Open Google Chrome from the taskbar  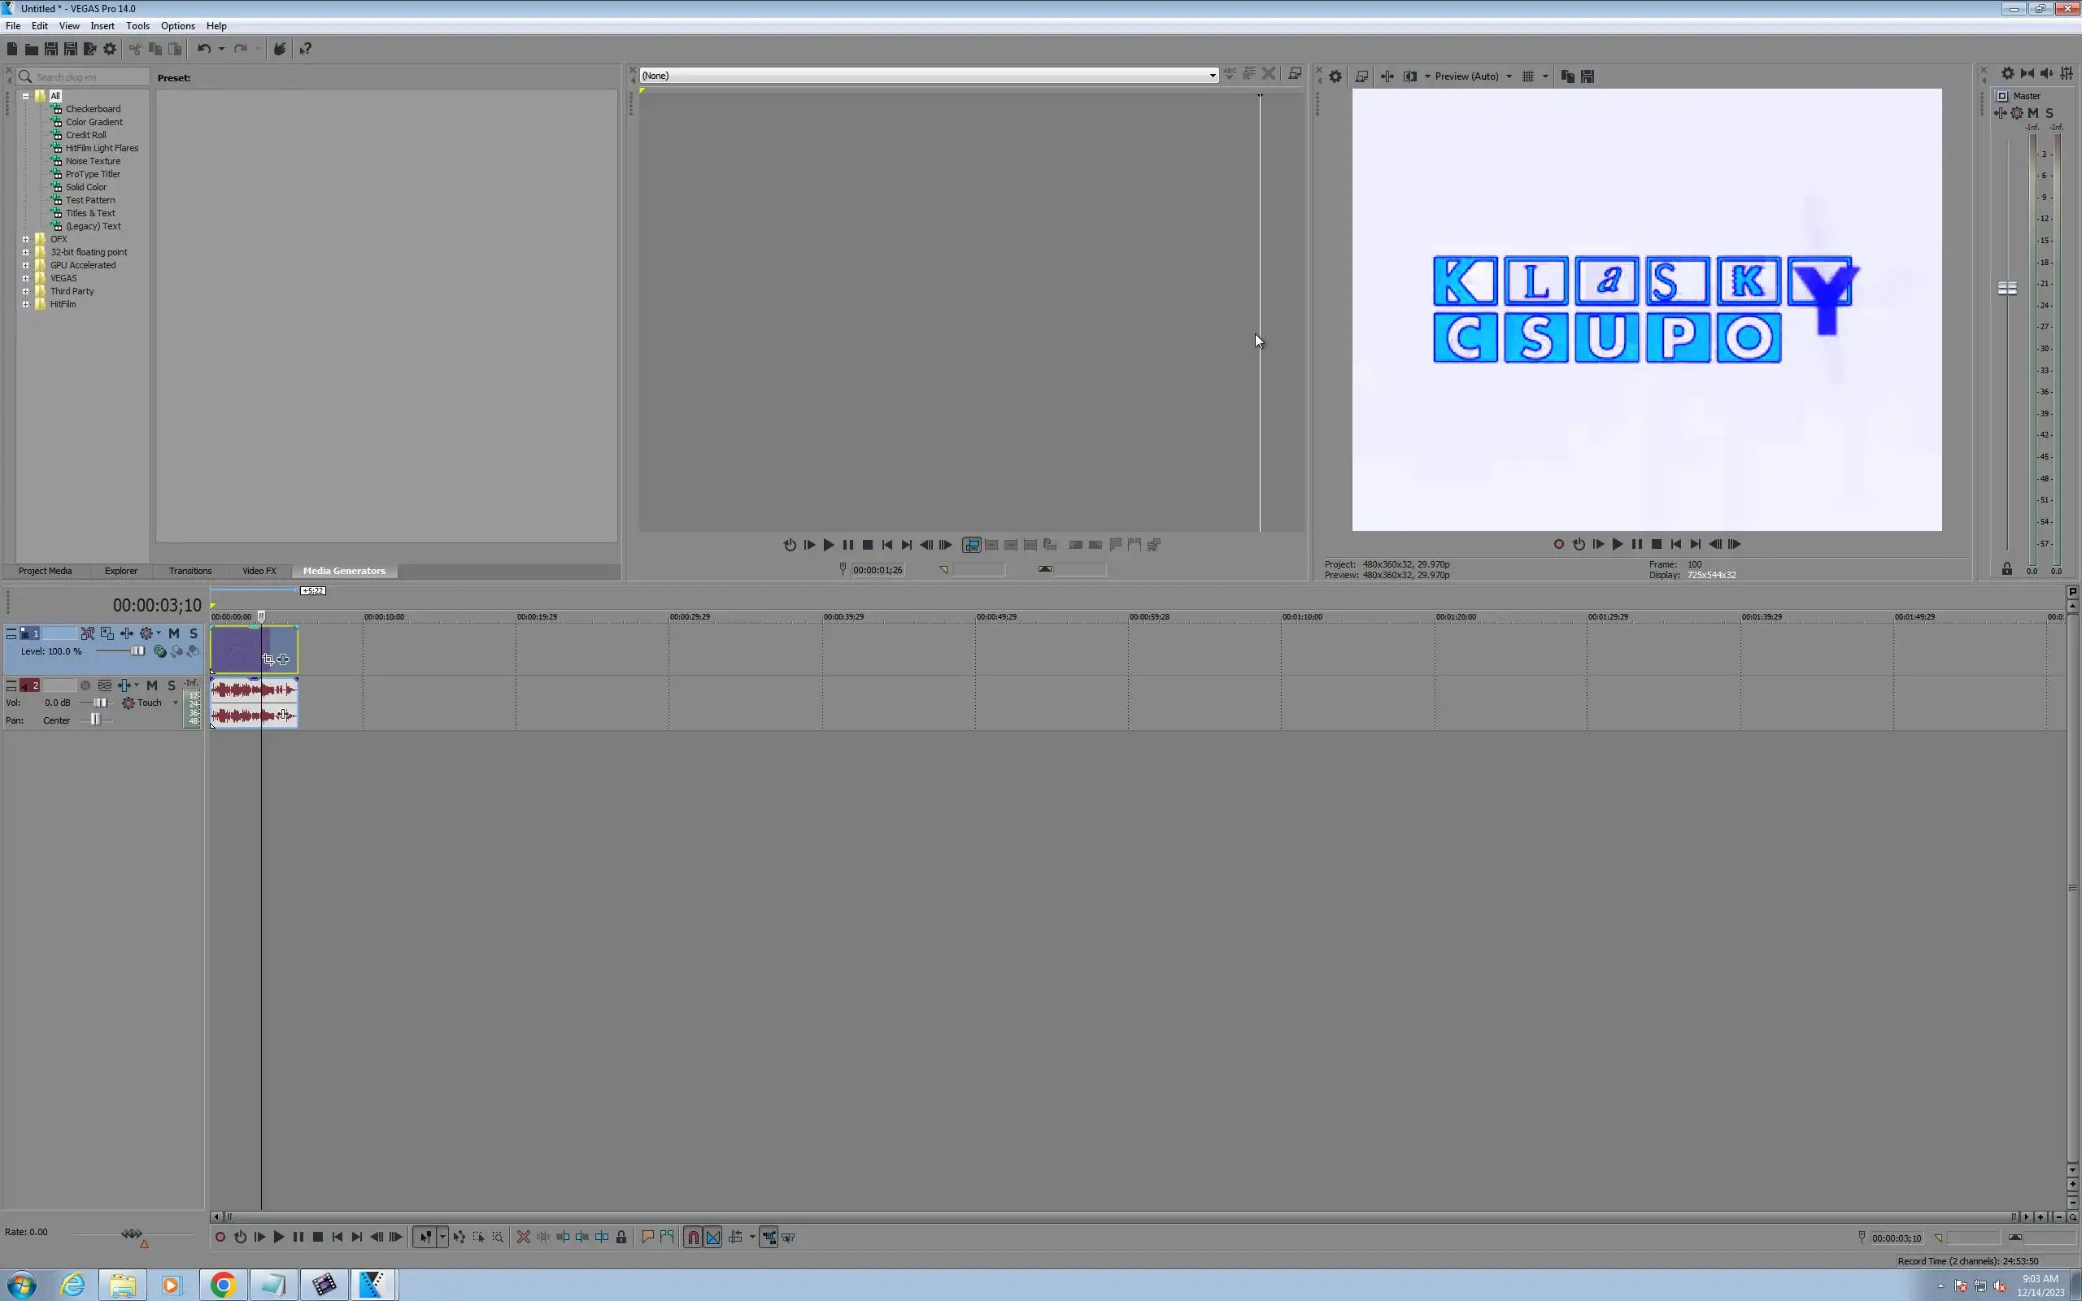(x=223, y=1285)
